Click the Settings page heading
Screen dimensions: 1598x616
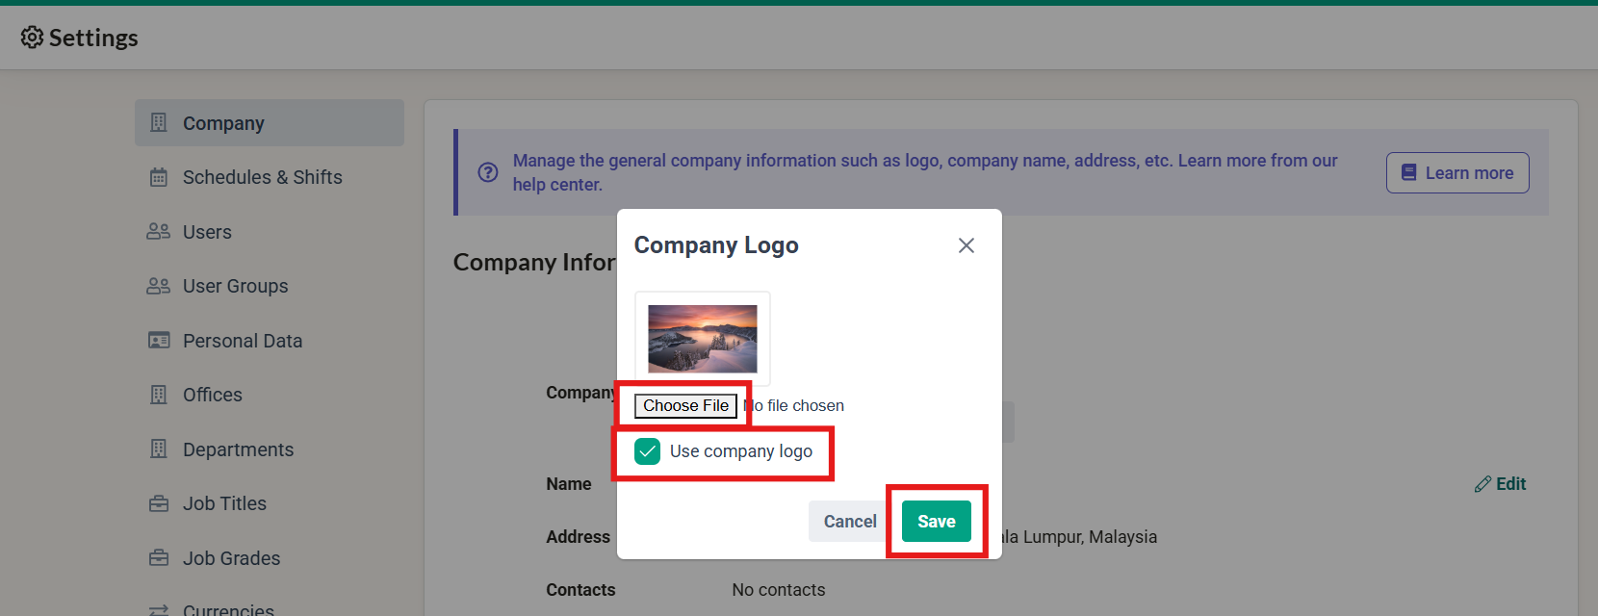[x=93, y=38]
